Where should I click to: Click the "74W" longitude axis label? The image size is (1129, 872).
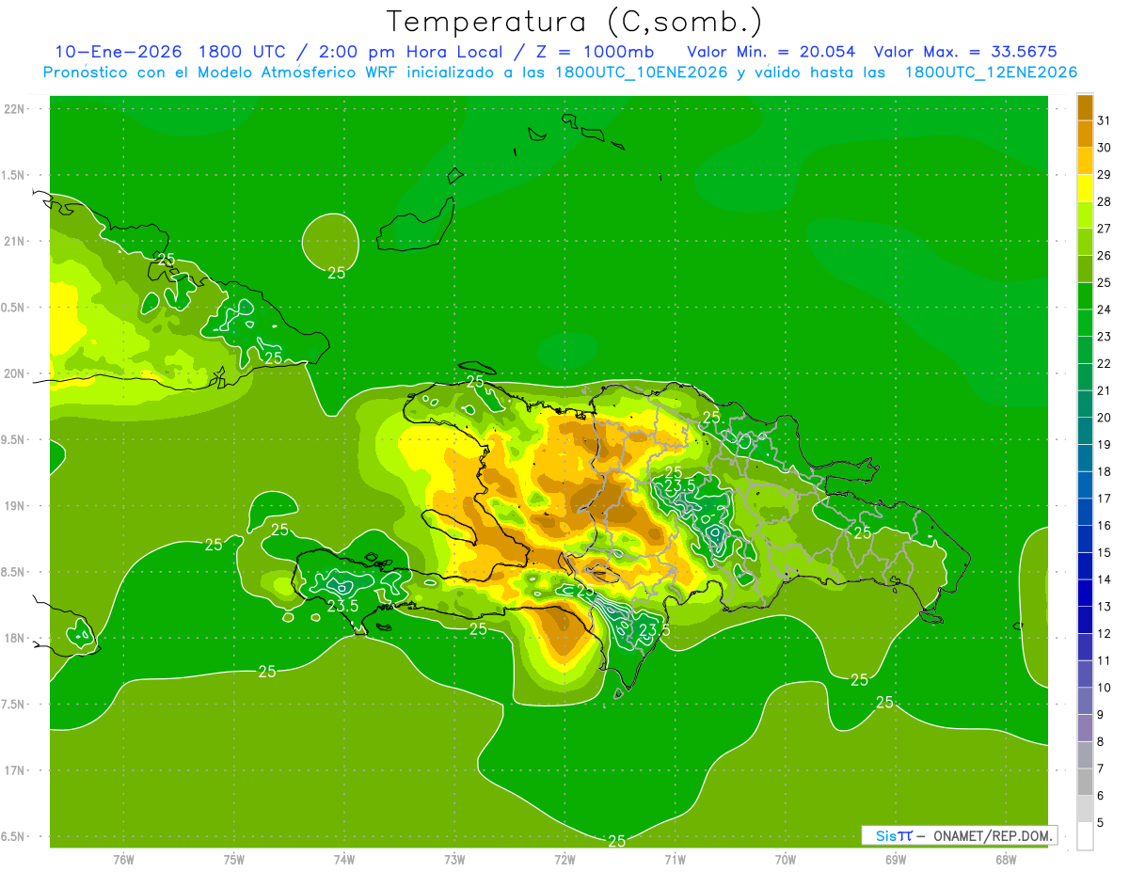click(x=343, y=859)
